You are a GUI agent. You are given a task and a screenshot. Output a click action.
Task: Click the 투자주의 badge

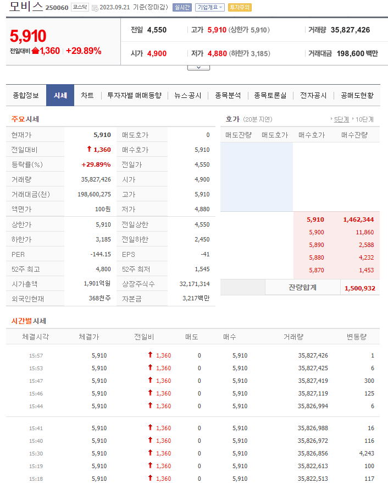point(240,7)
